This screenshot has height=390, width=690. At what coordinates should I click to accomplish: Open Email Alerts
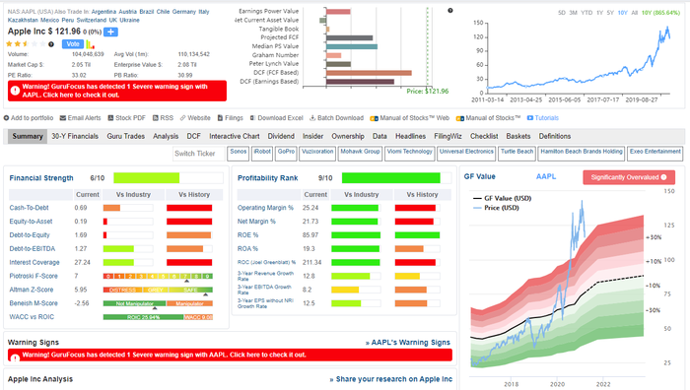80,118
